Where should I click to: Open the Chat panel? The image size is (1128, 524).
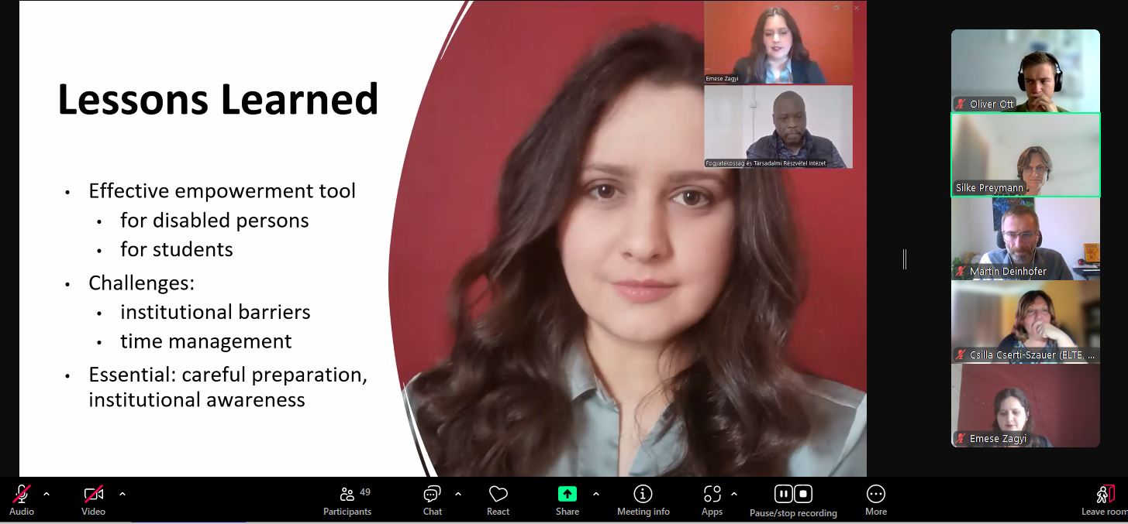pos(432,495)
